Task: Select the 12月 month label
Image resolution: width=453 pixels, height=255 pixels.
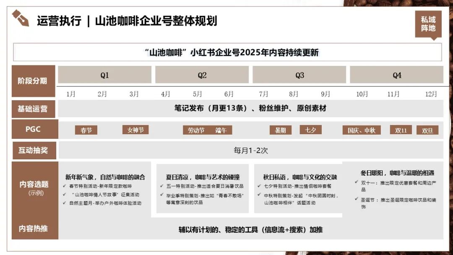Action: pyautogui.click(x=431, y=94)
